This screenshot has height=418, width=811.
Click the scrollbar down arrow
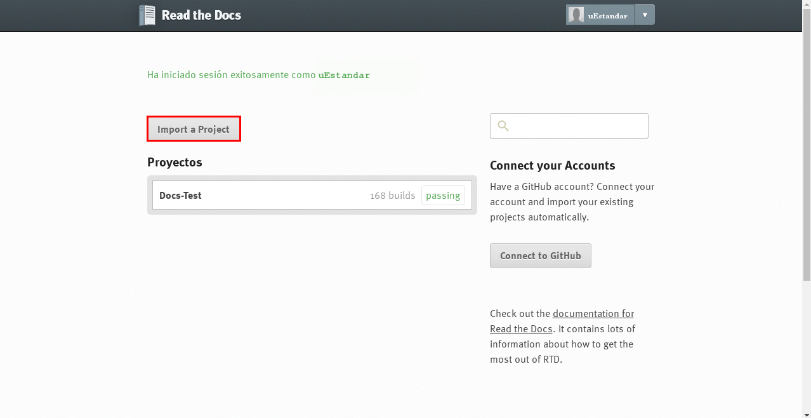point(807,414)
